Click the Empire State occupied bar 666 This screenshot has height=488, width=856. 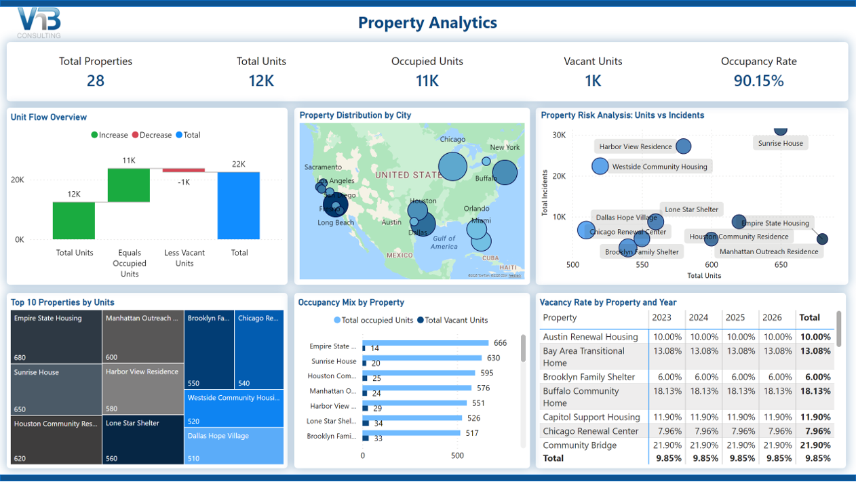[425, 343]
